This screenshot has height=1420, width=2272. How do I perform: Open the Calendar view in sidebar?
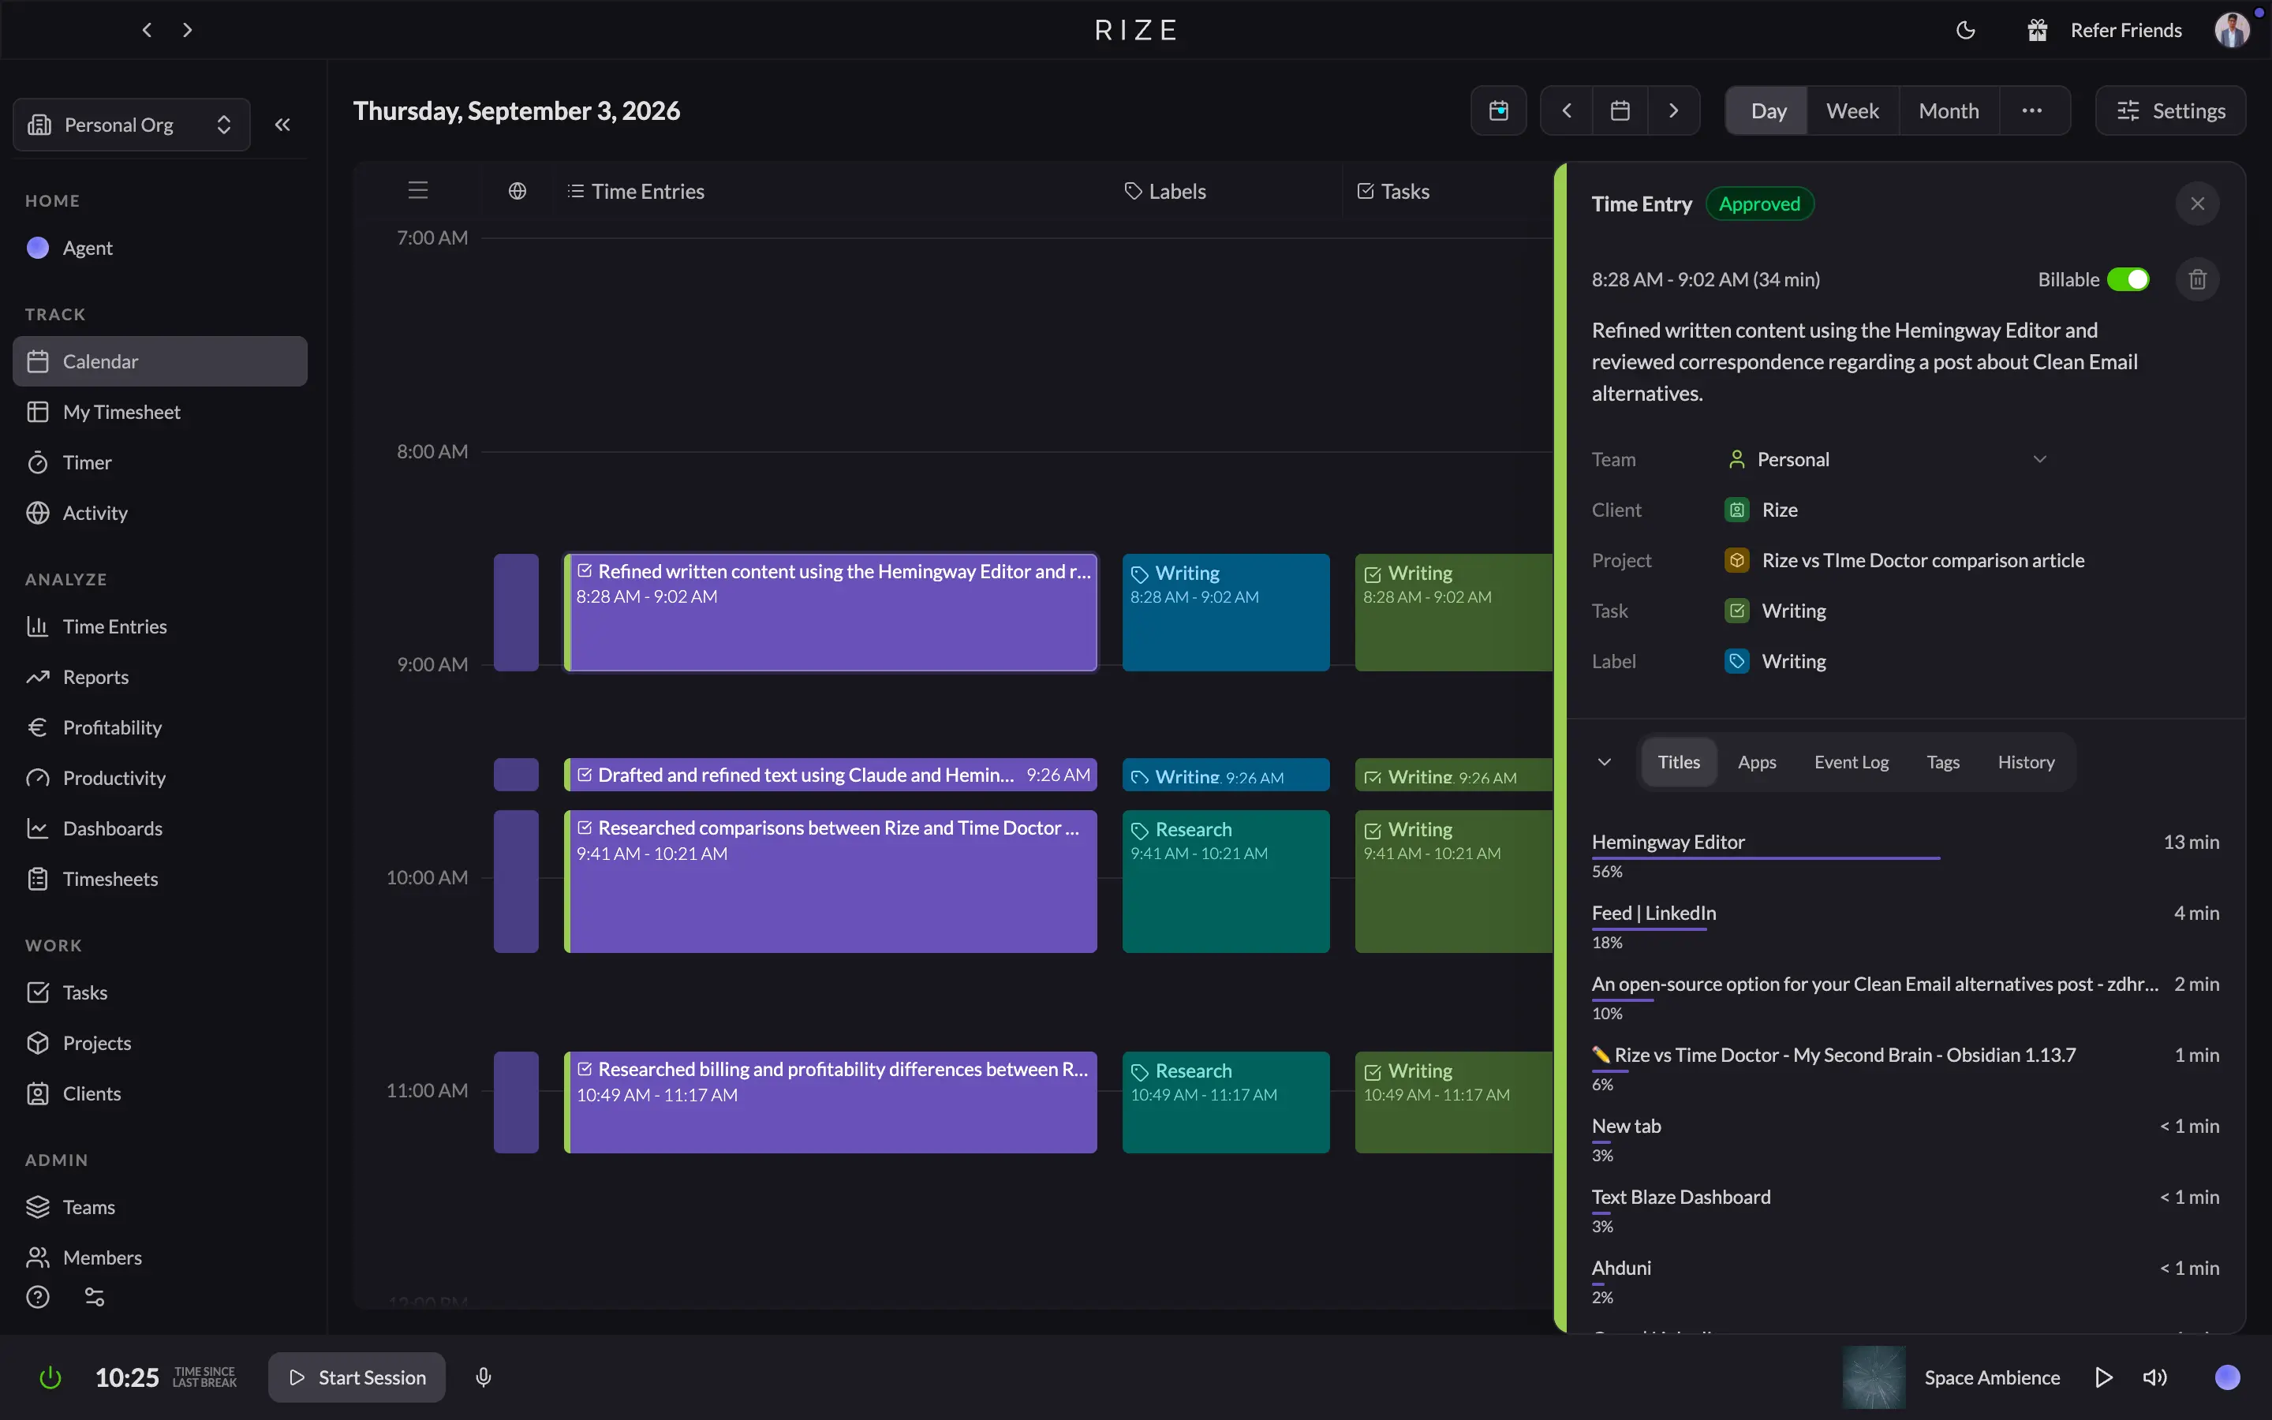(159, 361)
